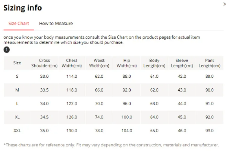Click the Hip Width(cm) header cell

coord(127,63)
